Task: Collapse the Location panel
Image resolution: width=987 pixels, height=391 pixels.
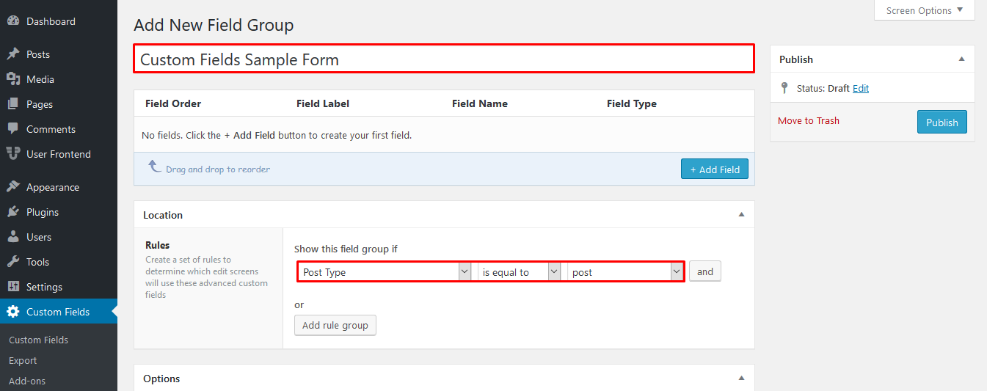Action: (741, 215)
